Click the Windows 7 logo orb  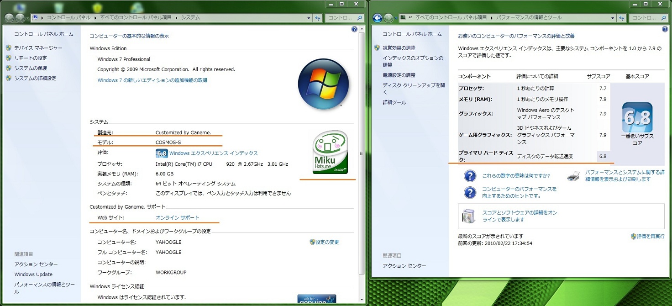point(323,84)
